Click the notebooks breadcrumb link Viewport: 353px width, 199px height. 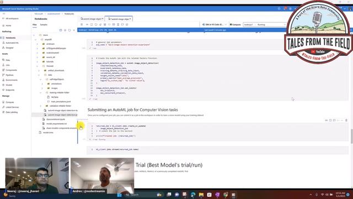tap(69, 14)
